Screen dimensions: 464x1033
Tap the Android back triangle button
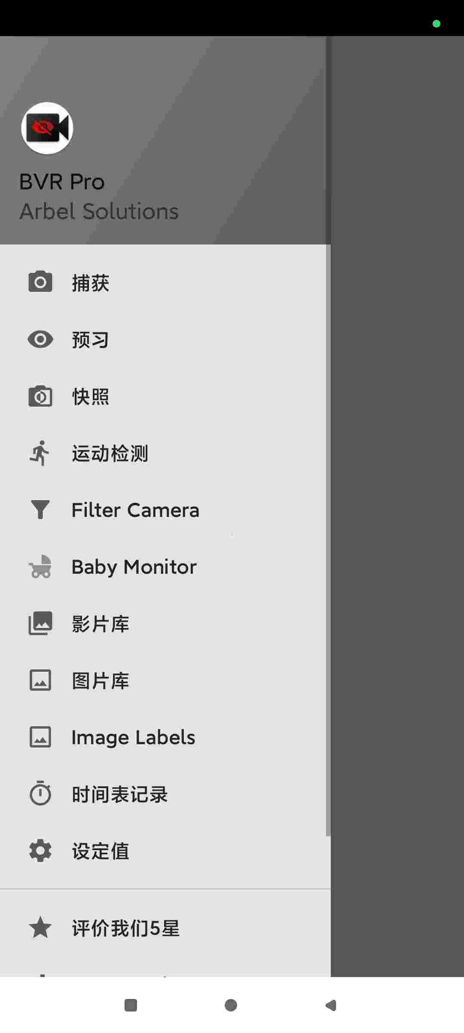(x=331, y=1005)
